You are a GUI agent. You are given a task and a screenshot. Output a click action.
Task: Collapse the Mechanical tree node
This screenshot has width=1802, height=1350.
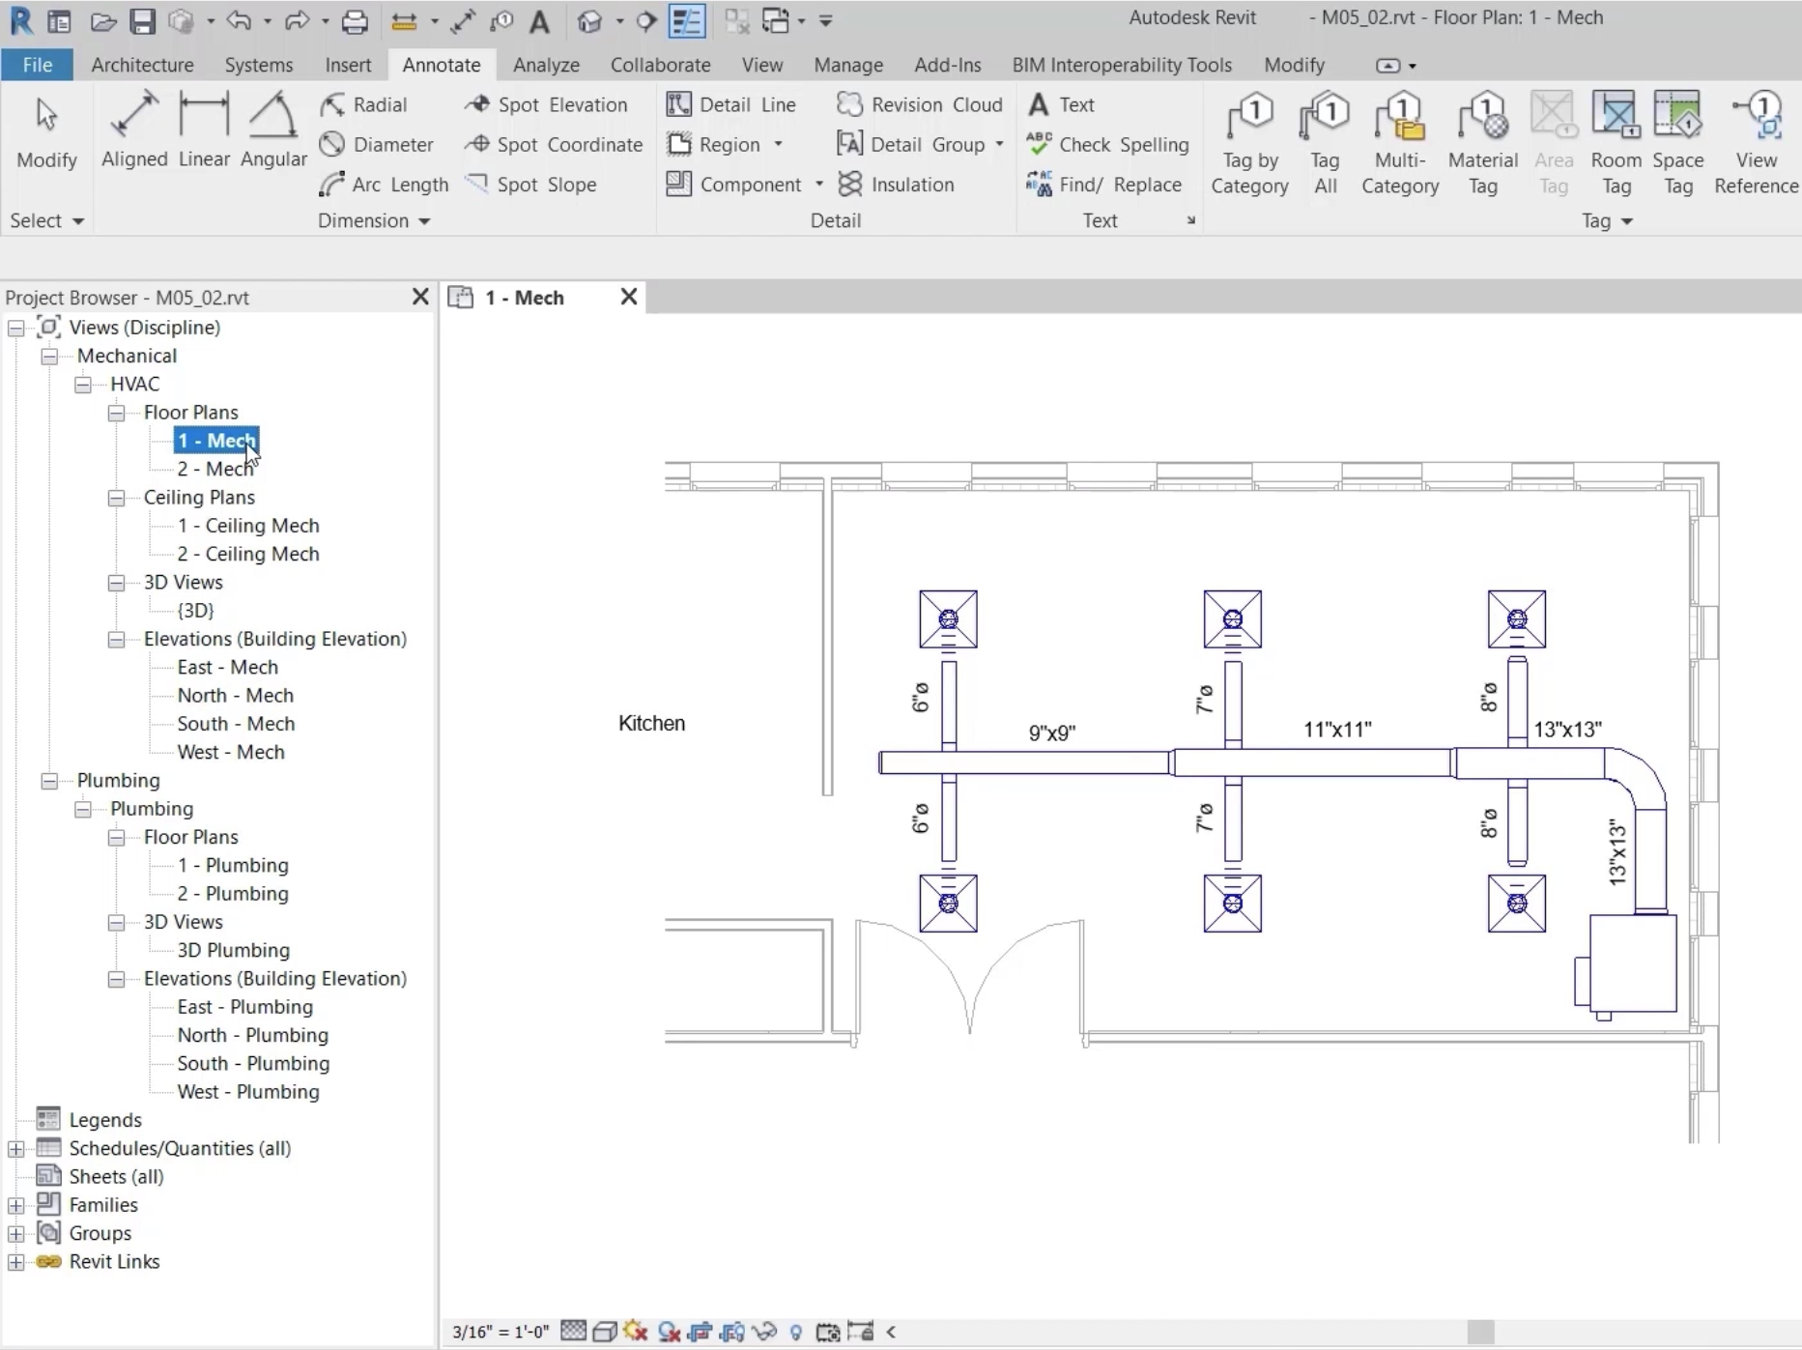49,357
